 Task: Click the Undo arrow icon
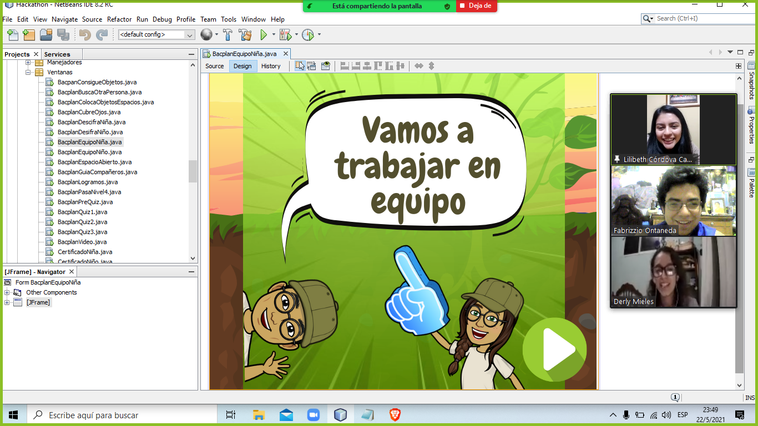pos(85,35)
